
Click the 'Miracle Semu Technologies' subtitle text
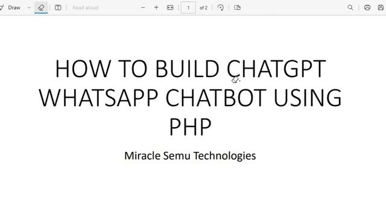pyautogui.click(x=190, y=156)
